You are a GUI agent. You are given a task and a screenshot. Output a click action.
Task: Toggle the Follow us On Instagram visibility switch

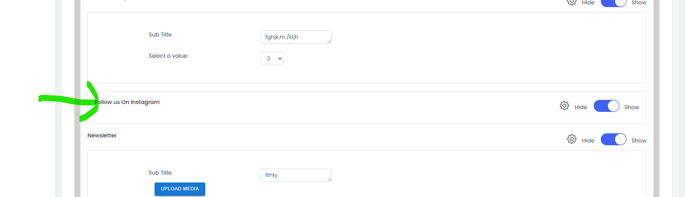pyautogui.click(x=606, y=106)
